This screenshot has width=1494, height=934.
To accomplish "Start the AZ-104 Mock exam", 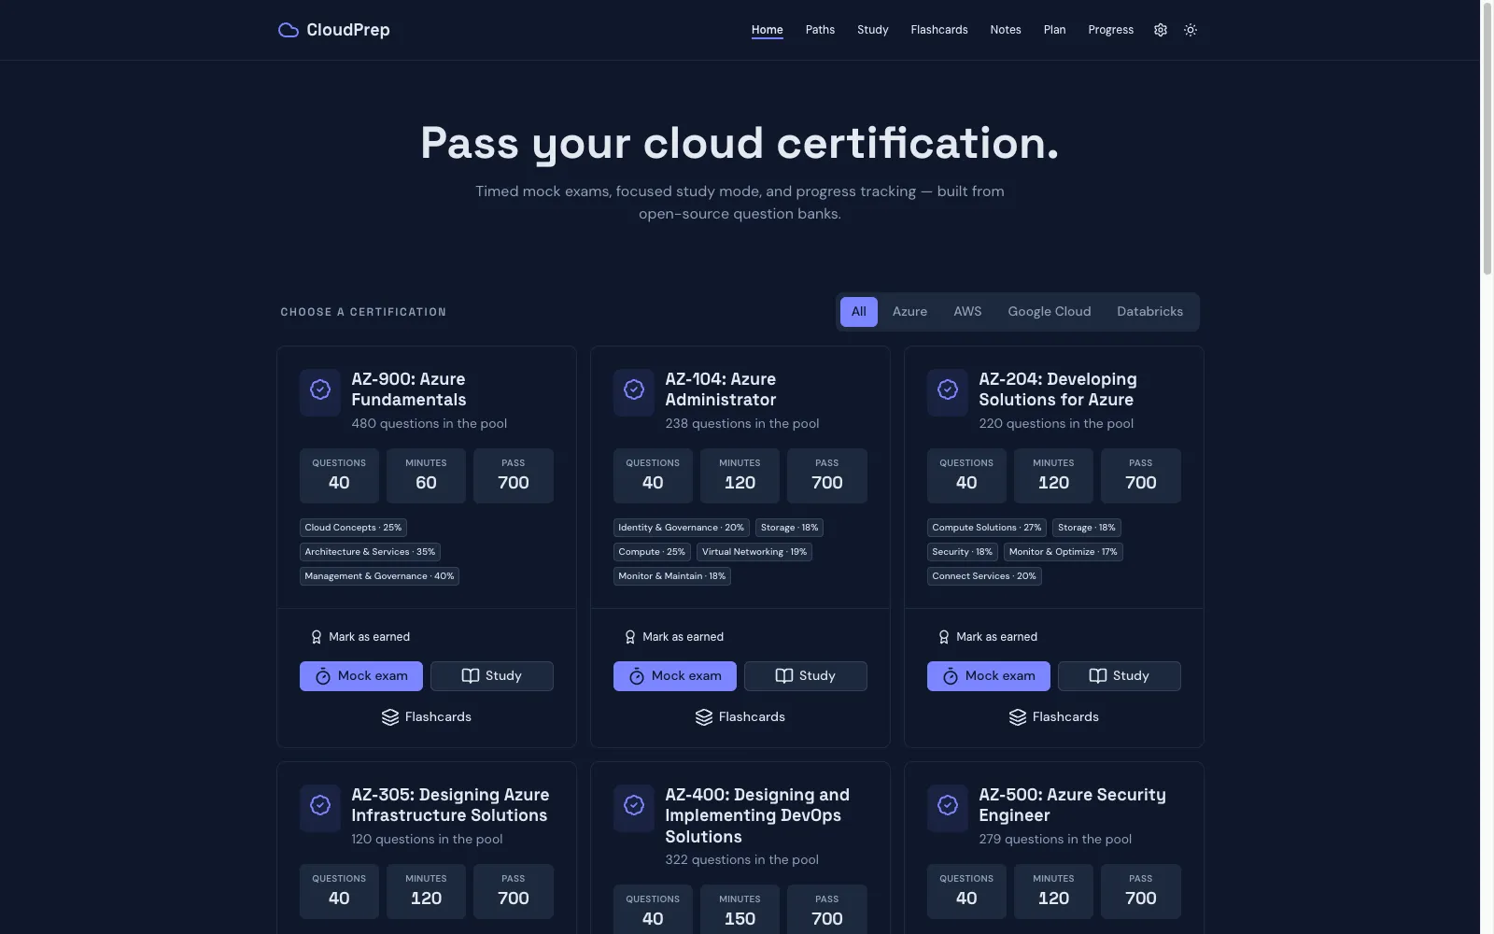I will [675, 676].
